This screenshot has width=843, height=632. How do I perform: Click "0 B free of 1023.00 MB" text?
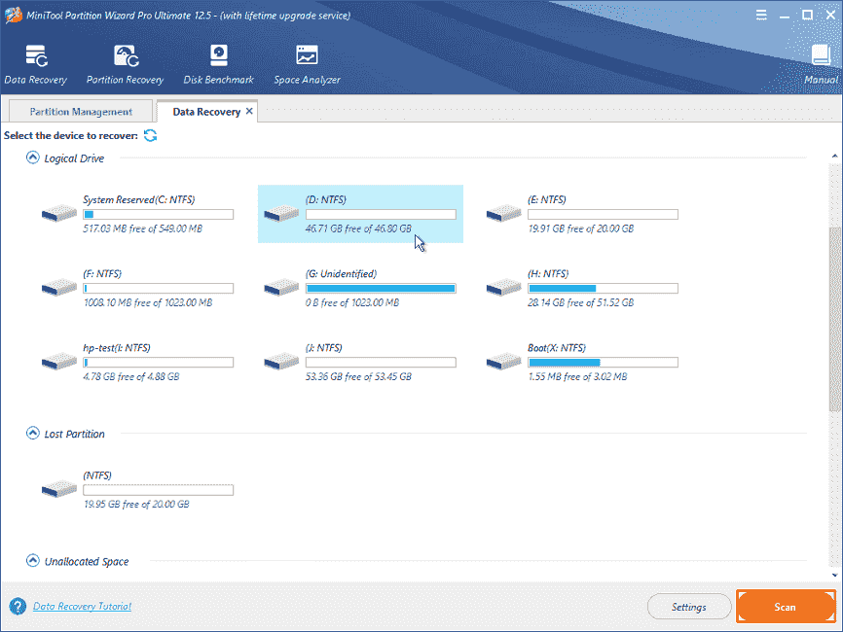point(352,302)
